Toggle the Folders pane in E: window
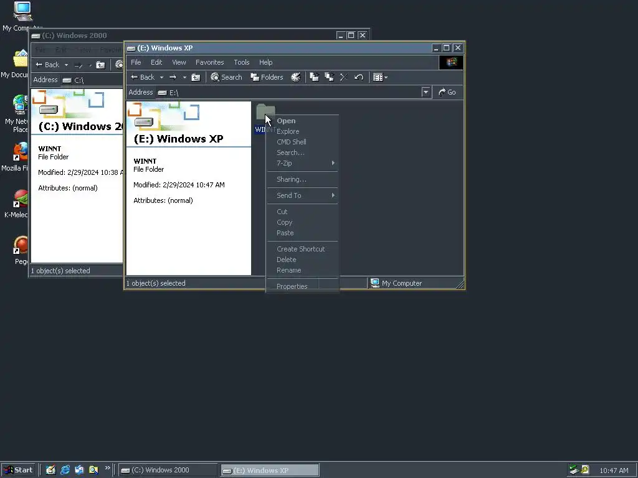Image resolution: width=638 pixels, height=478 pixels. (267, 77)
